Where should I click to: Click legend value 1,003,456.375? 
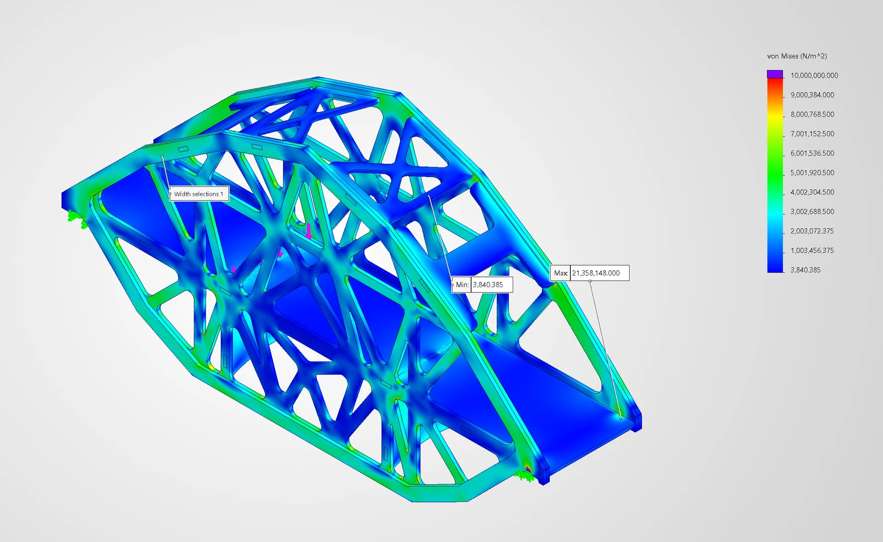(x=812, y=250)
